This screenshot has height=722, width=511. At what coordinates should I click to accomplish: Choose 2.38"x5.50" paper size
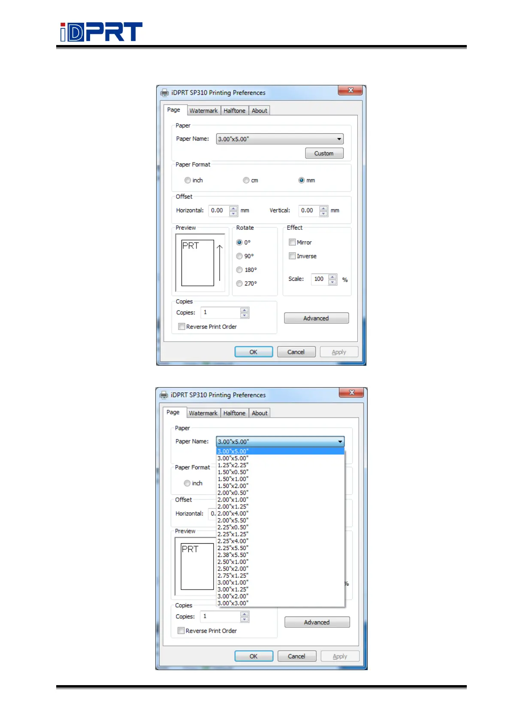click(280, 555)
